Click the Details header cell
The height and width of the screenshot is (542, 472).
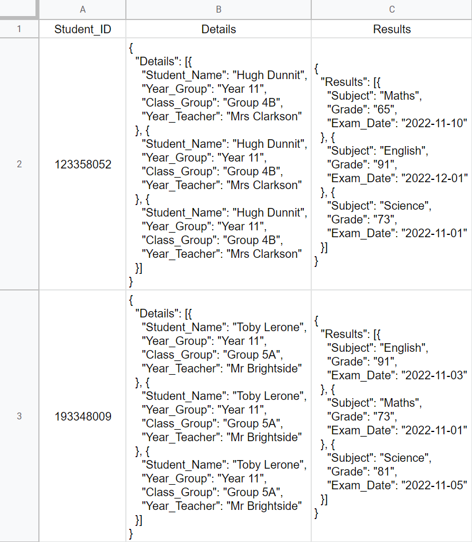pyautogui.click(x=219, y=29)
